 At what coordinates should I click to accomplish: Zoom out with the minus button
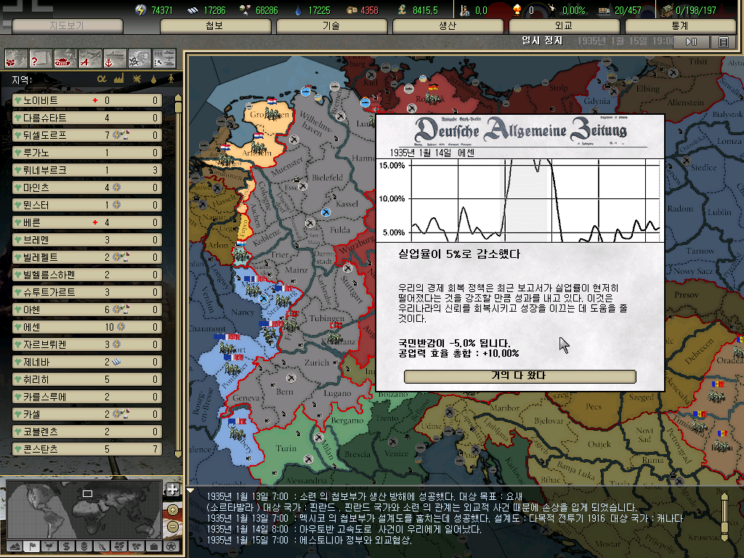tap(173, 526)
